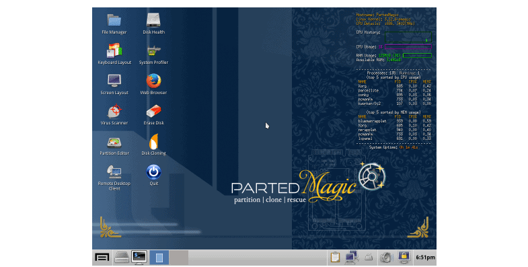Click the purple CPU Usage bar
Screen dimensions: 528x267
tap(408, 47)
